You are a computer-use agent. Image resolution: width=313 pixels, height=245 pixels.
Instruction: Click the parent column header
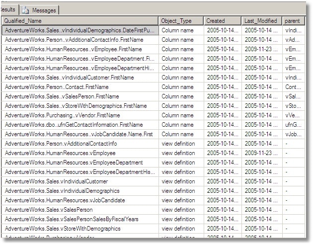click(x=294, y=21)
